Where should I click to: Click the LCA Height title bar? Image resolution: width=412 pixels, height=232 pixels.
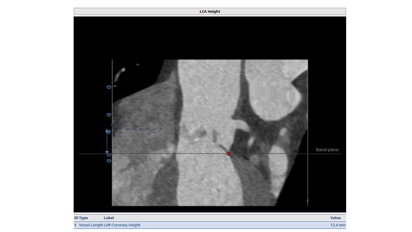(210, 11)
